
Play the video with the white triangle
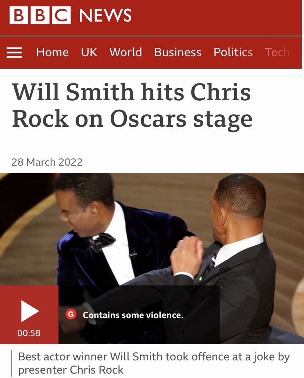[x=30, y=311]
